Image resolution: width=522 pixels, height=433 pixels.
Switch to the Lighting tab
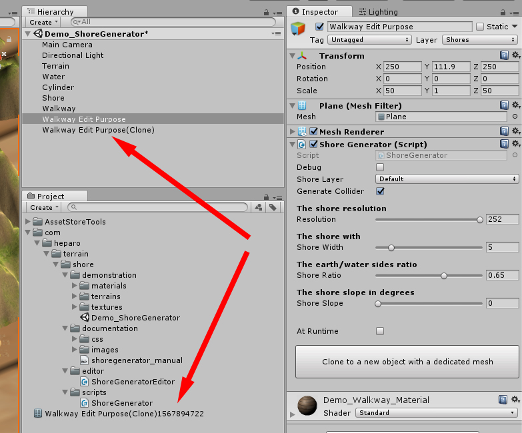(379, 12)
